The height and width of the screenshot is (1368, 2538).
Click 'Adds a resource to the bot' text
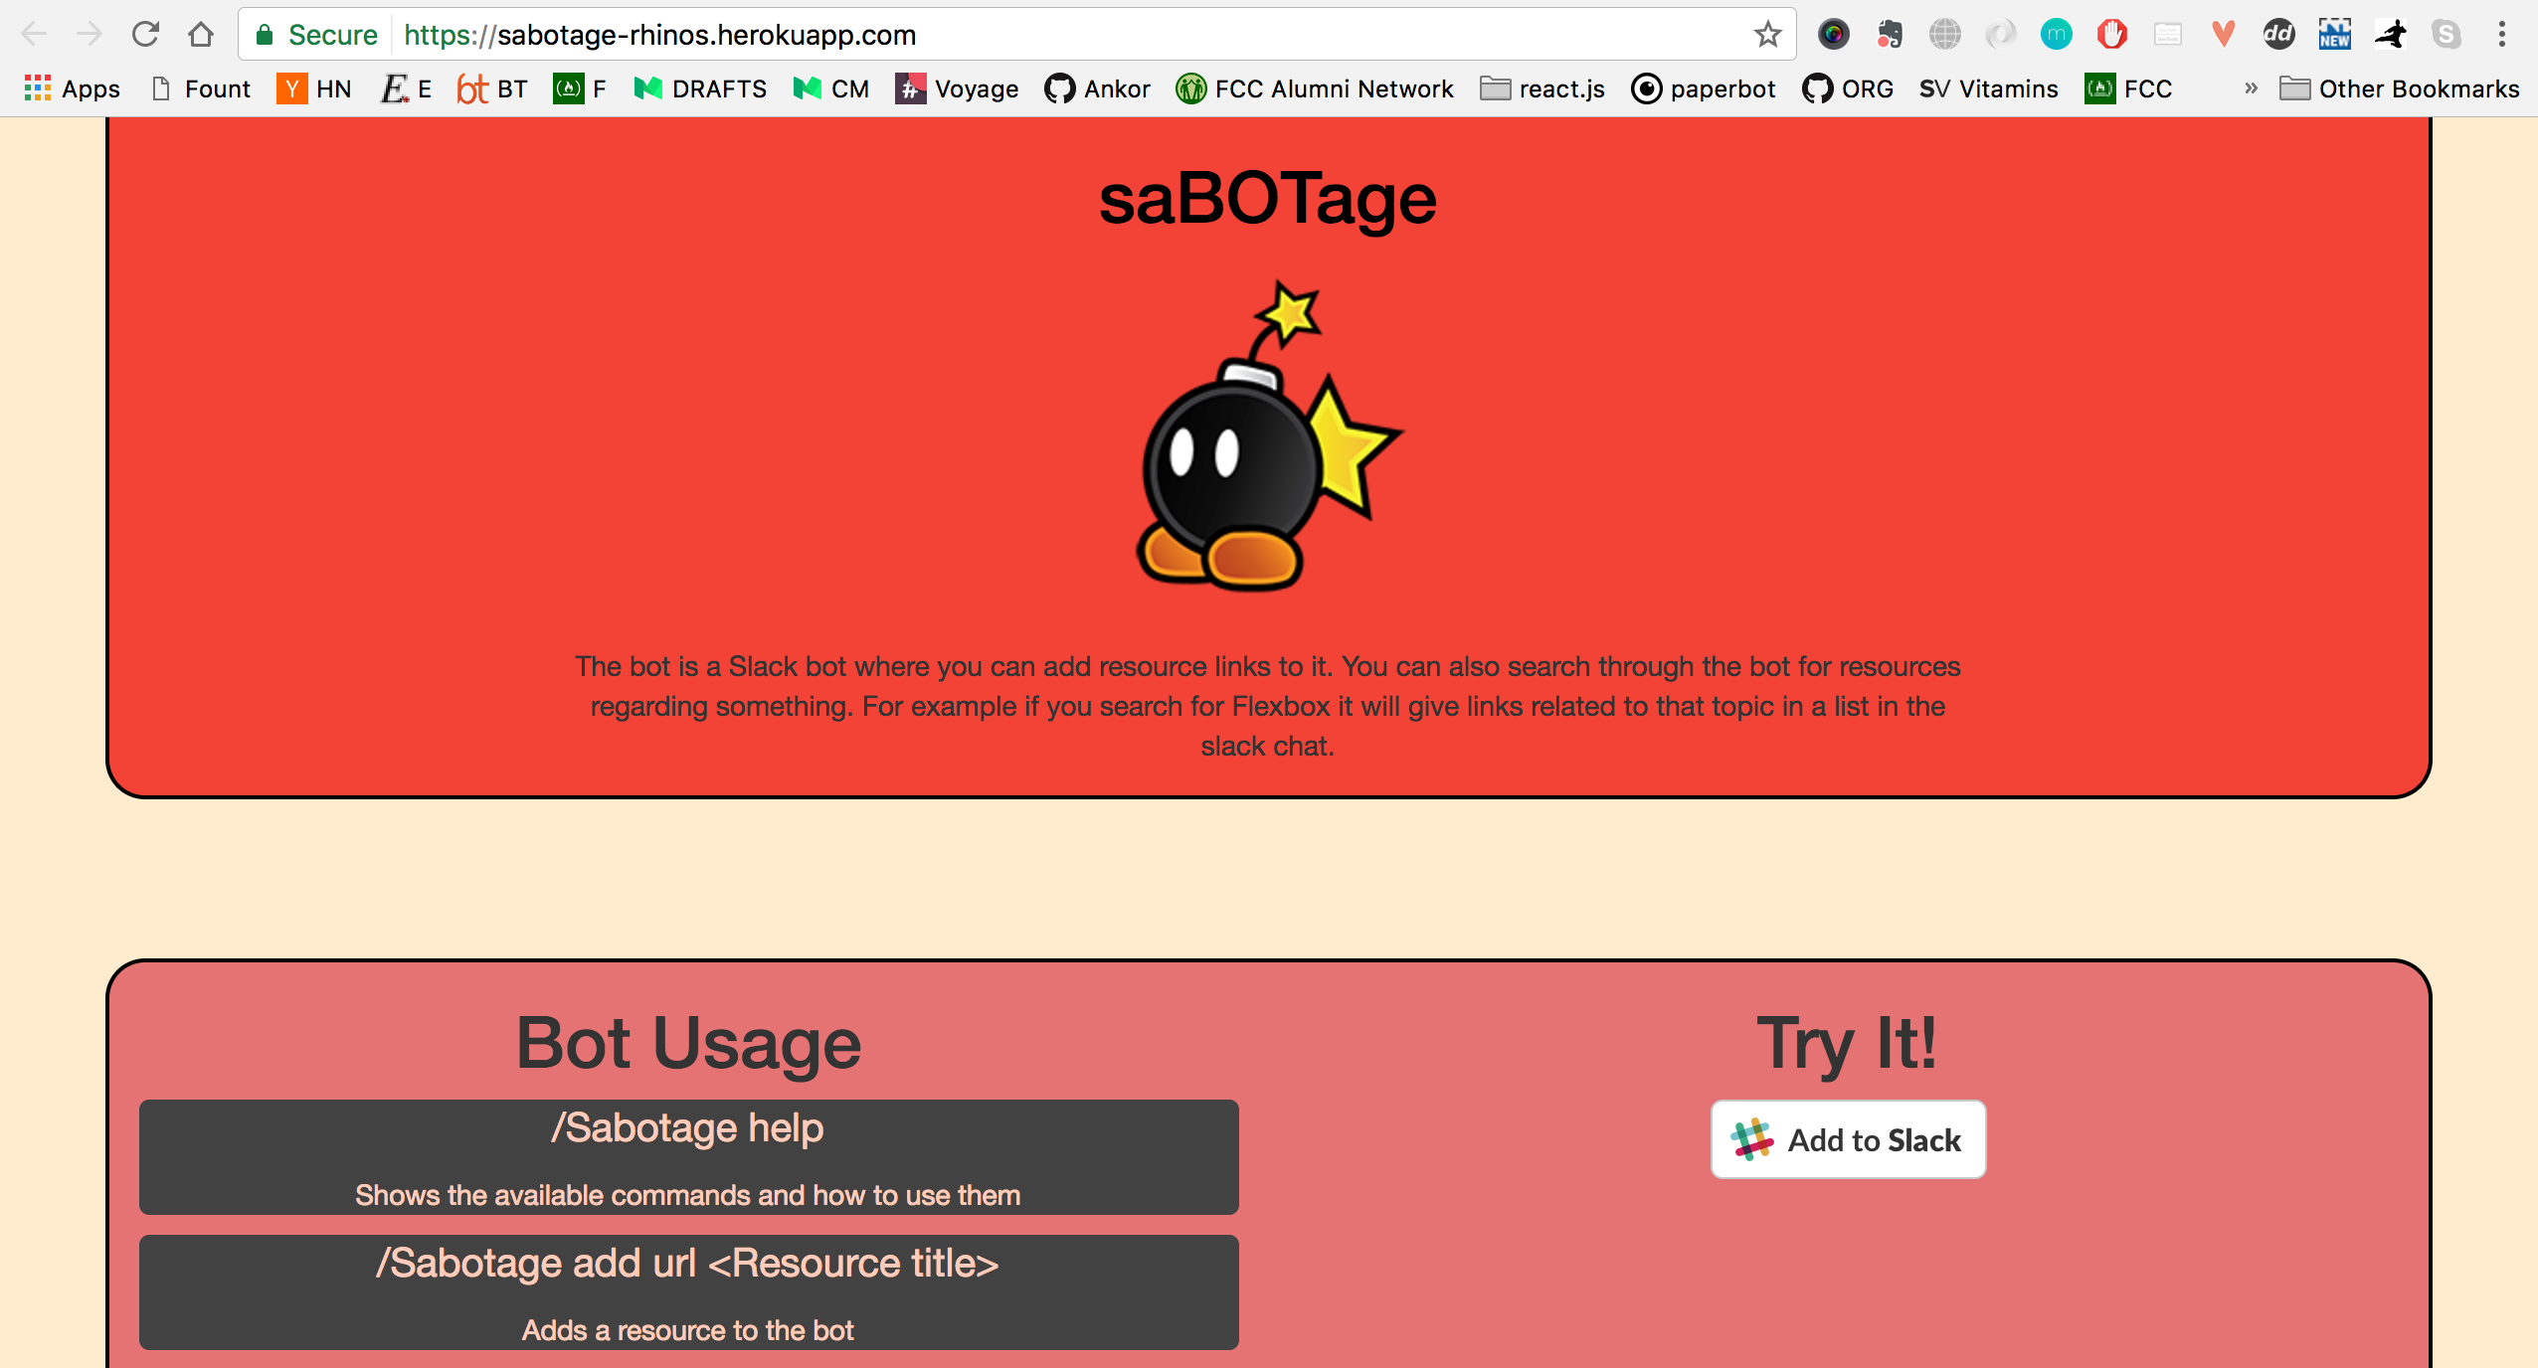688,1330
